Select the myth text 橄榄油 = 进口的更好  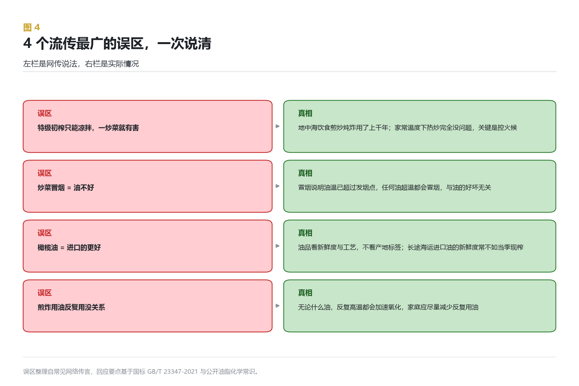click(69, 247)
